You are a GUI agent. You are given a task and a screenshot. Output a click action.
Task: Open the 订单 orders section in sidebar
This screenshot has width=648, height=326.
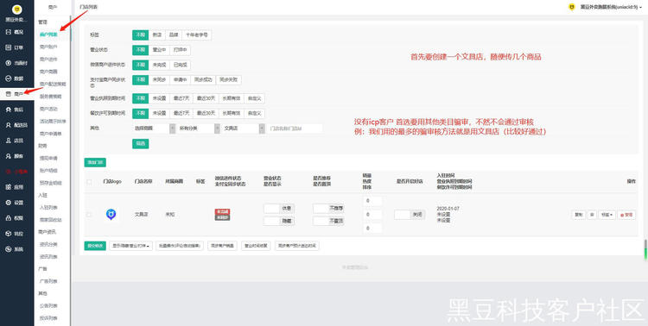(15, 47)
